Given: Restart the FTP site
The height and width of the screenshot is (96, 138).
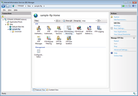Looking at the screenshot, I should pos(116,41).
